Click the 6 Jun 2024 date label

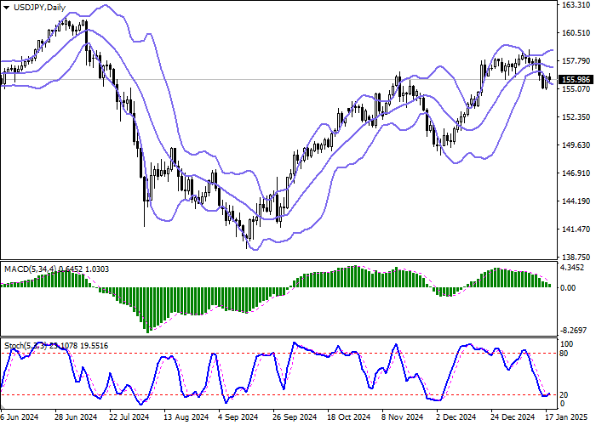click(x=20, y=417)
